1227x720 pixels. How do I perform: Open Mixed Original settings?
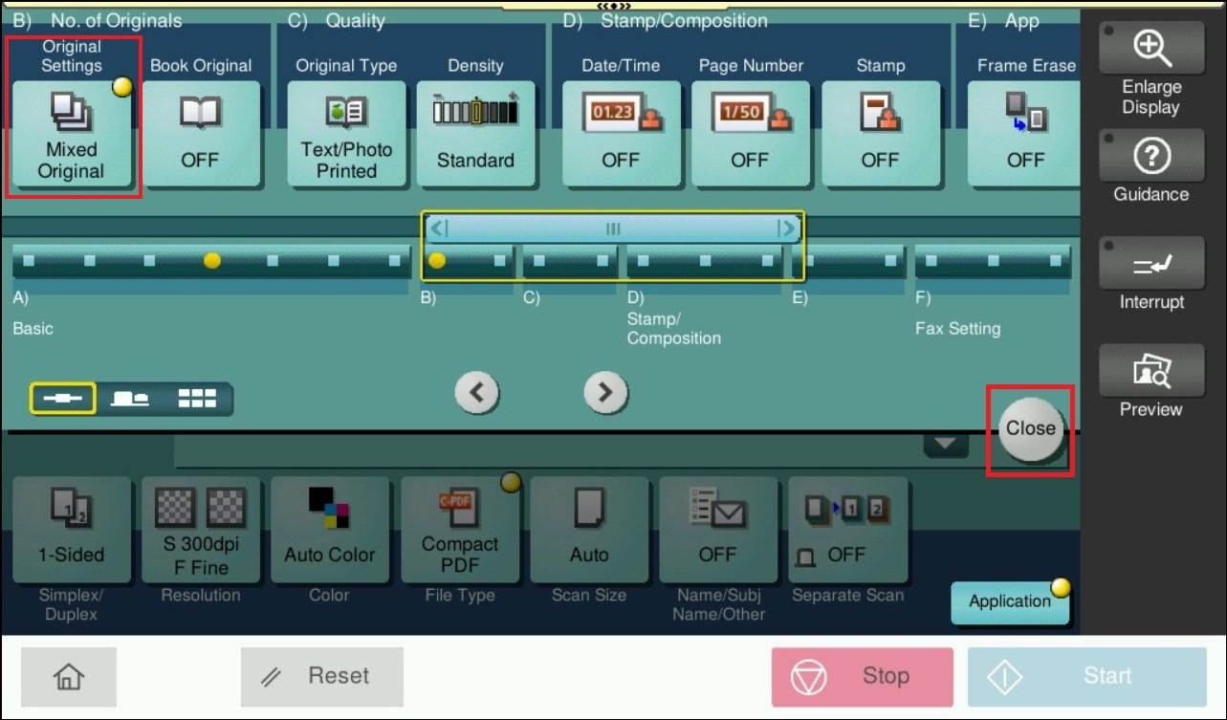coord(72,134)
